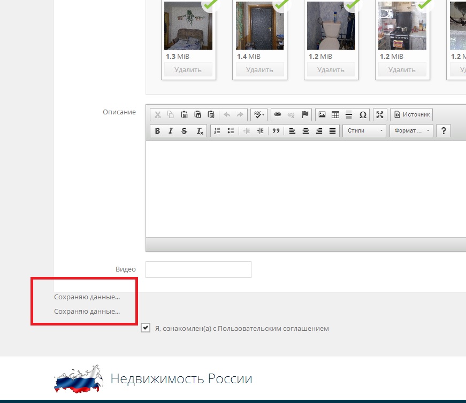Image resolution: width=466 pixels, height=403 pixels.
Task: Insert a table in the description
Action: pos(335,114)
